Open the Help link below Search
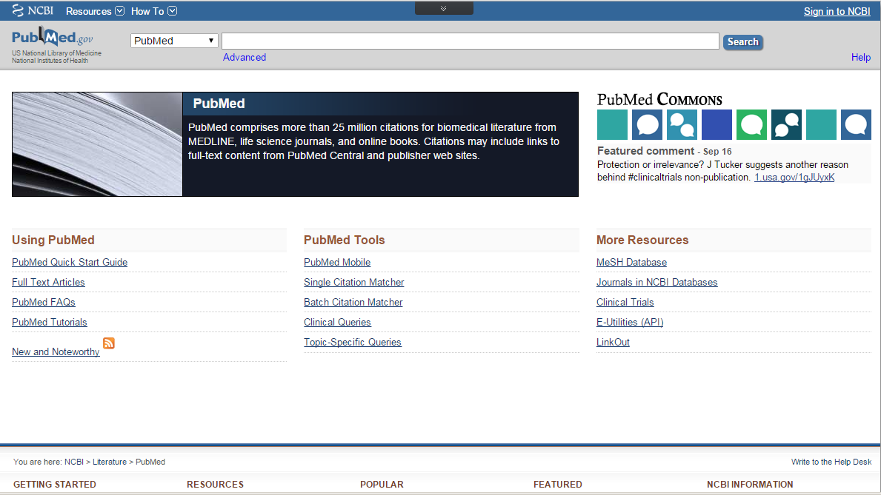 pyautogui.click(x=860, y=58)
